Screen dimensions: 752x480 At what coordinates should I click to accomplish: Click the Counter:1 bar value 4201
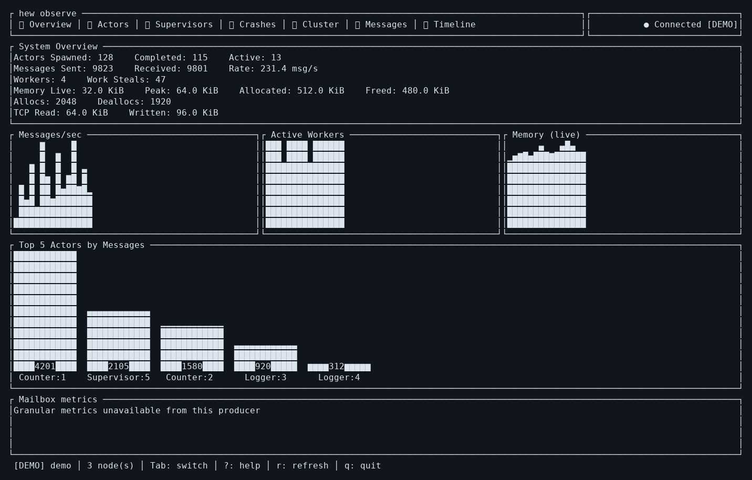(x=45, y=367)
